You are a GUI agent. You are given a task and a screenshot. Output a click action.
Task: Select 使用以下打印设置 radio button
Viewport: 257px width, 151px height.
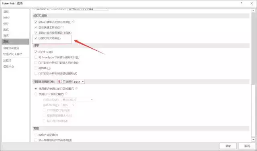pos(36,94)
